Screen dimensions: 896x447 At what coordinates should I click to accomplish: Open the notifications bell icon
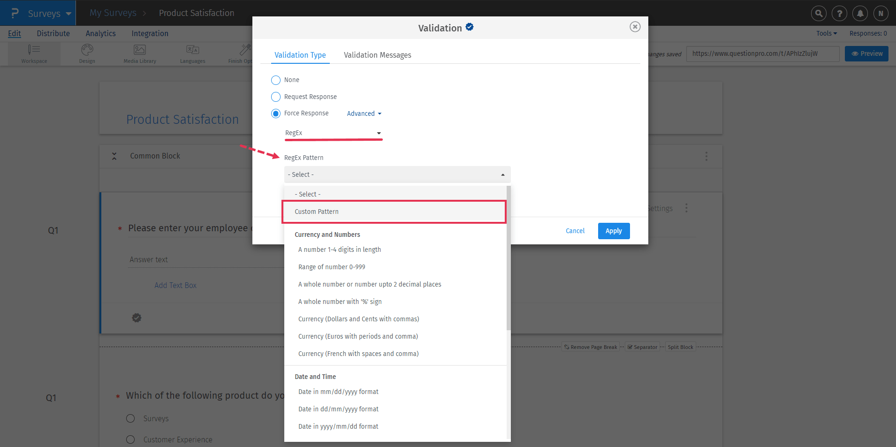(x=860, y=14)
